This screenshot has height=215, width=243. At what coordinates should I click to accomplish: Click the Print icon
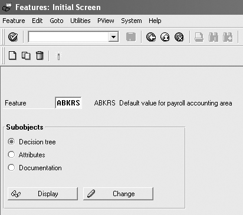click(x=199, y=37)
